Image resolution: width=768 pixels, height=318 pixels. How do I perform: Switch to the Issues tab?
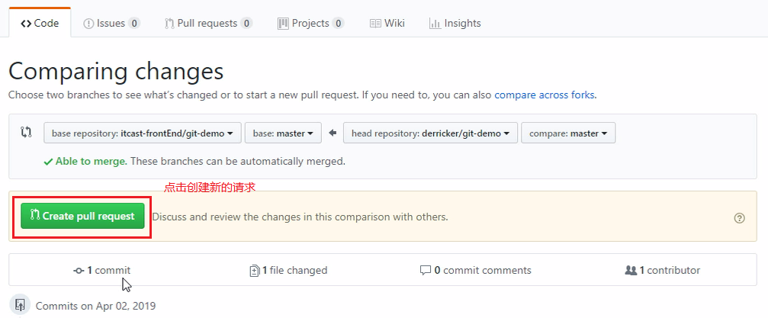(111, 23)
